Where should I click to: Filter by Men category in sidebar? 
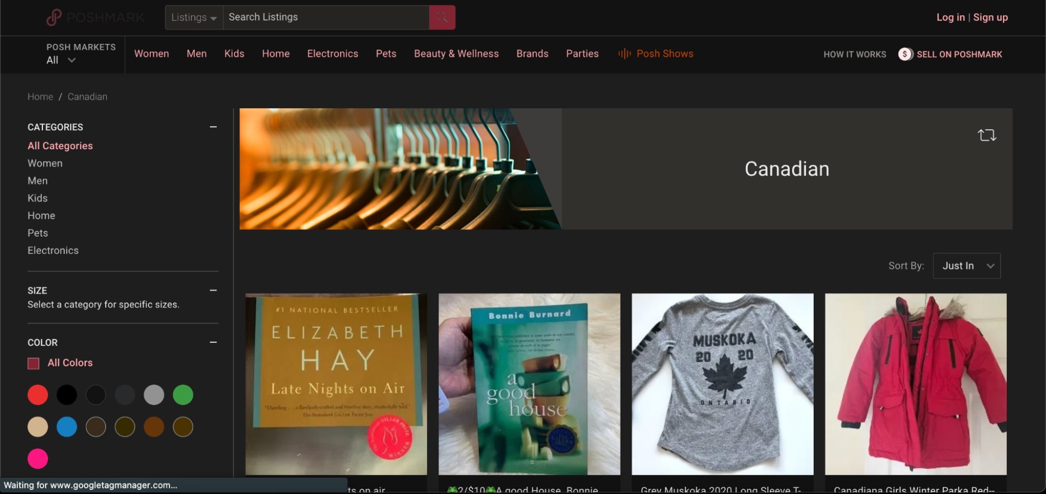coord(38,181)
